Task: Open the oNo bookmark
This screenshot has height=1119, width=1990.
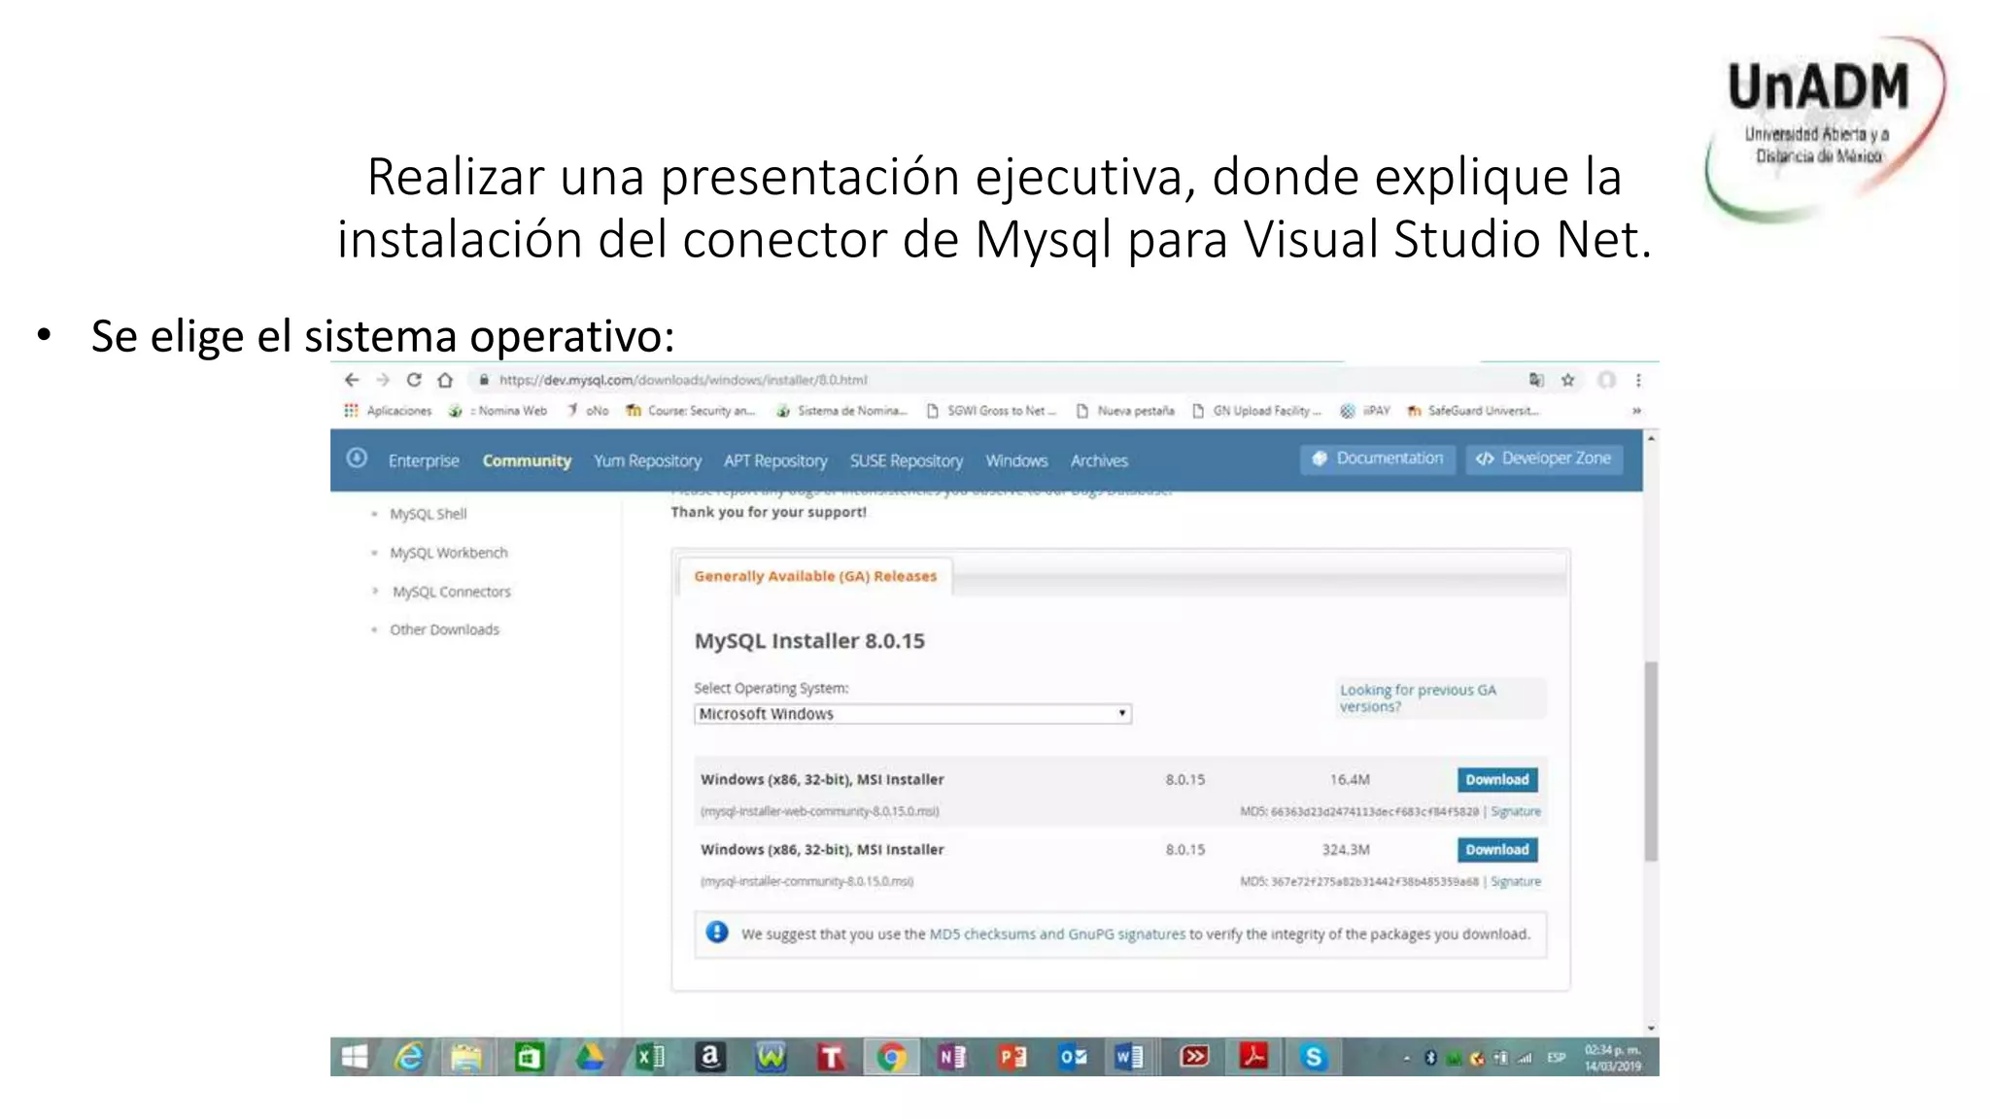Action: point(588,411)
